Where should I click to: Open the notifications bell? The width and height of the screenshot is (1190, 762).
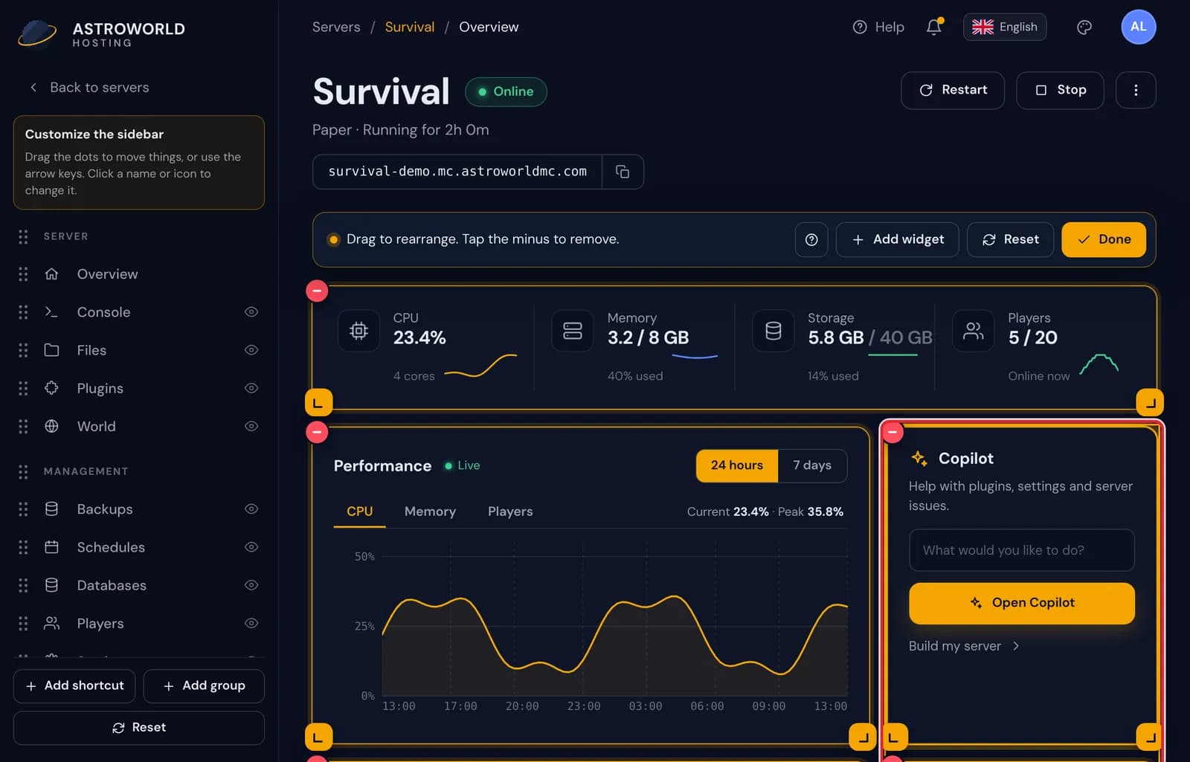(934, 27)
